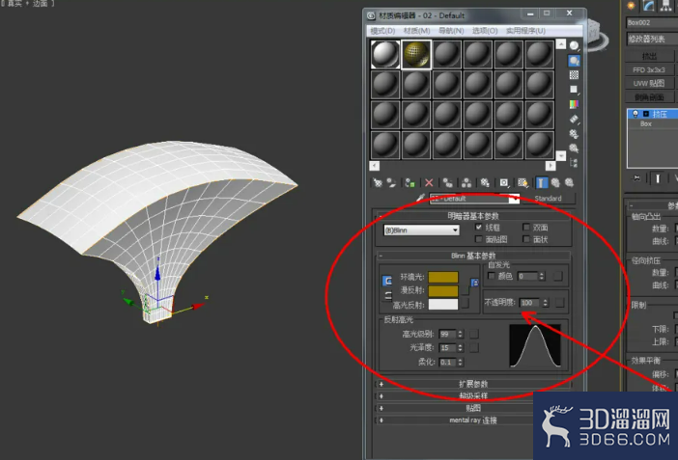Open the (B)Blinn shader dropdown

click(422, 230)
